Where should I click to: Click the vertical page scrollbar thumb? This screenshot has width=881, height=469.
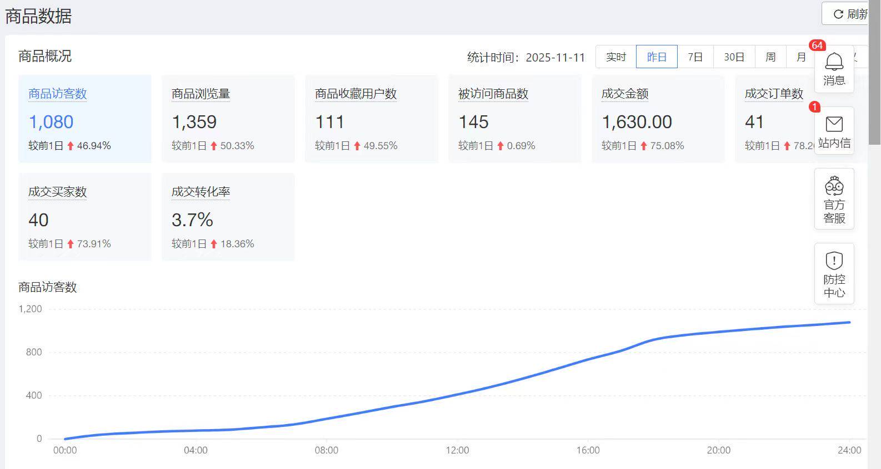tap(875, 72)
